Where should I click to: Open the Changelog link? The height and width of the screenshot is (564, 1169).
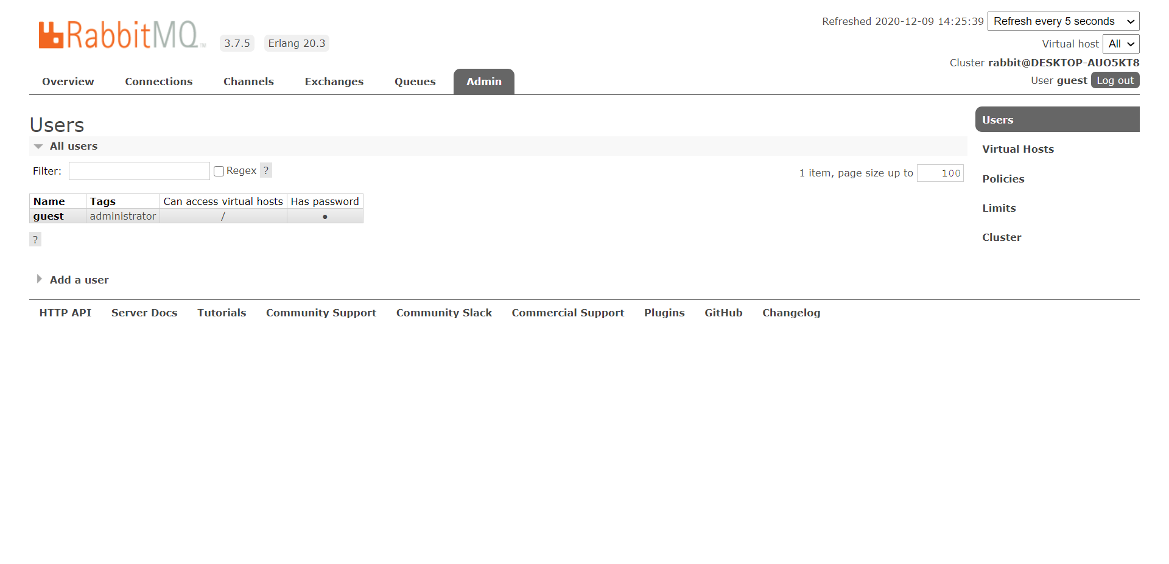pos(791,313)
